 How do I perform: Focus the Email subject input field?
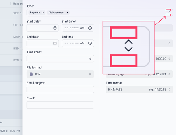tap(60, 90)
